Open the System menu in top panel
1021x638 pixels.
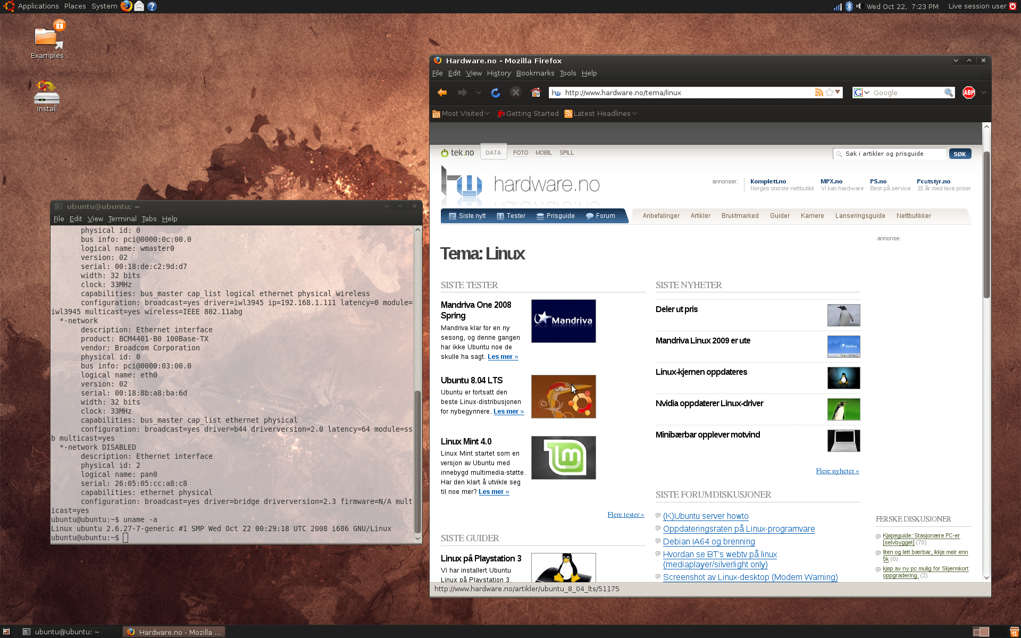[x=104, y=6]
